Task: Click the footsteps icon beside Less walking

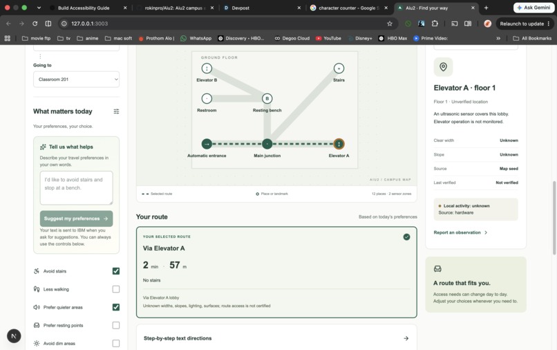Action: click(x=36, y=289)
